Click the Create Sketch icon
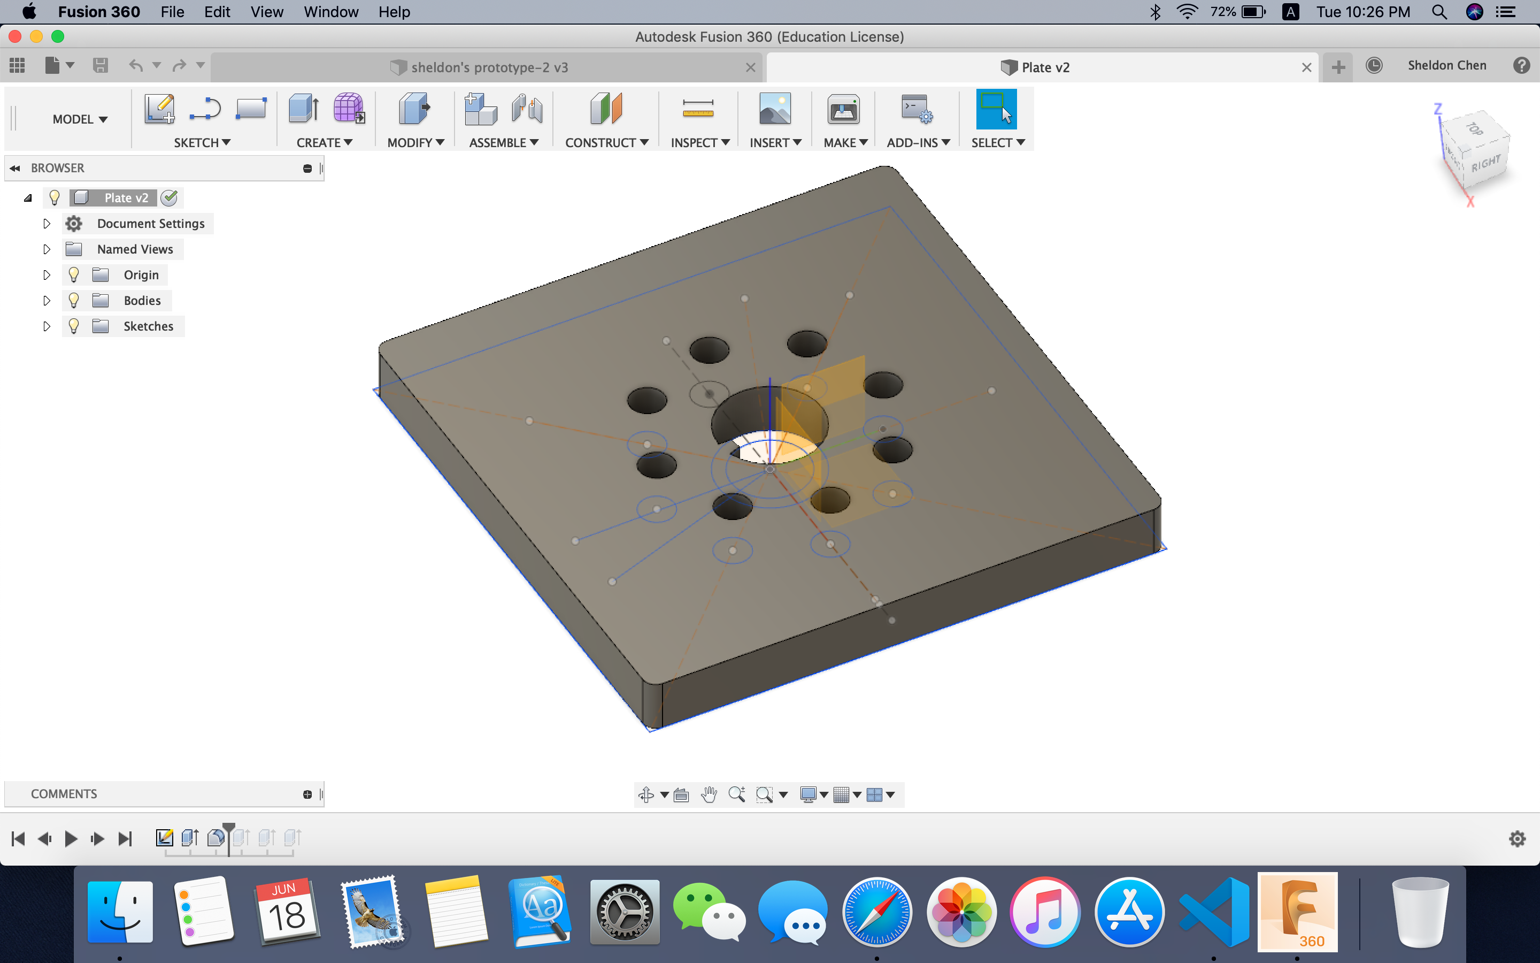 pos(159,109)
